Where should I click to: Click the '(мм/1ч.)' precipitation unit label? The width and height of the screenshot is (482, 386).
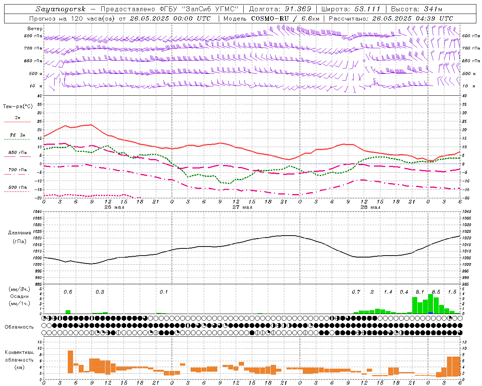tap(20, 303)
